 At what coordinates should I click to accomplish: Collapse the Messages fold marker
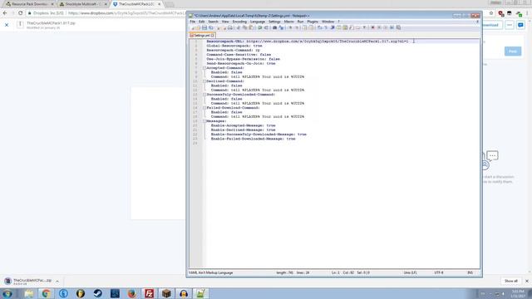pyautogui.click(x=204, y=121)
